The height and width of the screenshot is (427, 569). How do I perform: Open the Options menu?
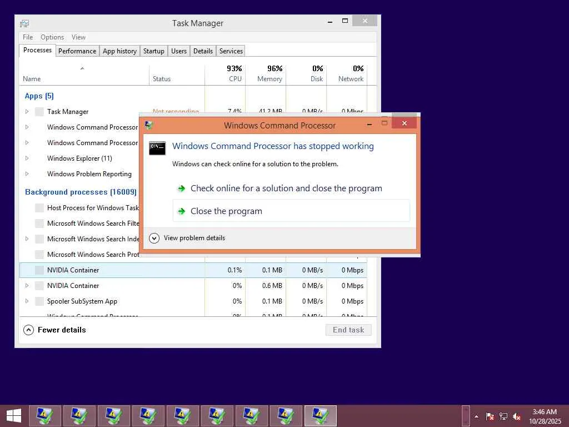[52, 37]
